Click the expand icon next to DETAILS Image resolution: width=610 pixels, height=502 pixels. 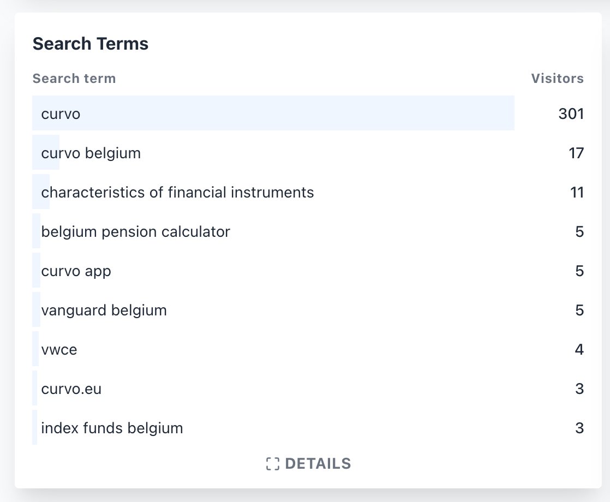272,464
